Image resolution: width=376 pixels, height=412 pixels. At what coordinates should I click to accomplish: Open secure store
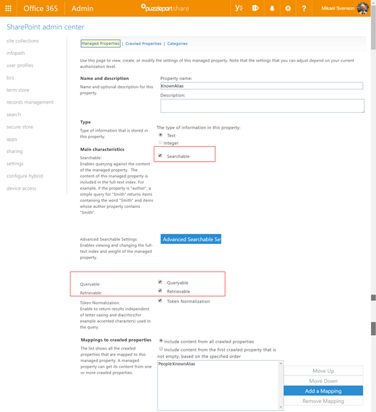pos(20,127)
